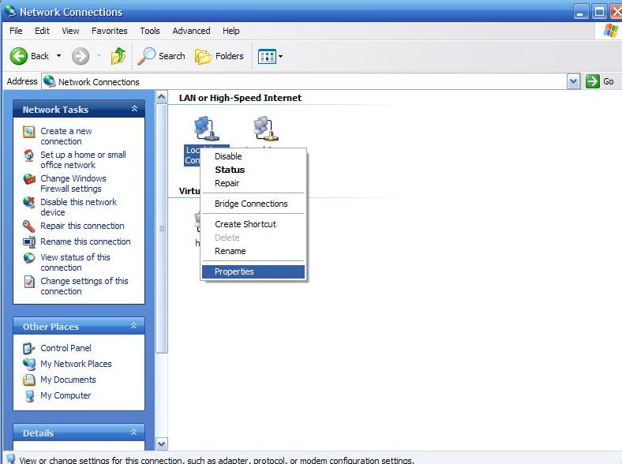622x464 pixels.
Task: Open the Advanced menu
Action: pyautogui.click(x=191, y=31)
